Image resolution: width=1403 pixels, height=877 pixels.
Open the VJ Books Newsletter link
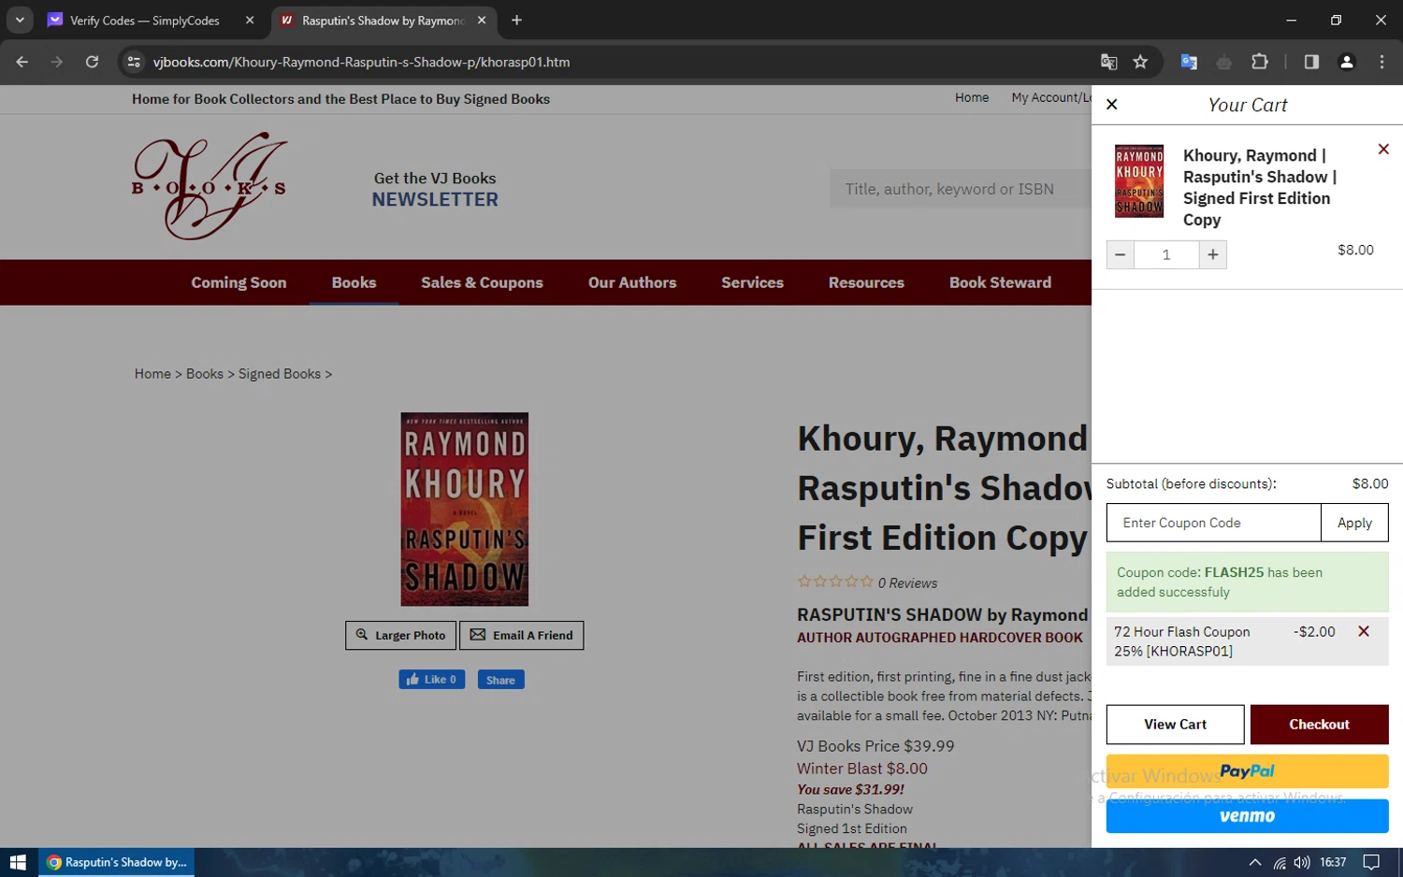[x=435, y=189]
